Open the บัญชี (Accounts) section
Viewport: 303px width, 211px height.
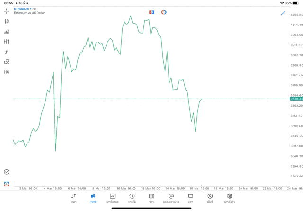(210, 198)
